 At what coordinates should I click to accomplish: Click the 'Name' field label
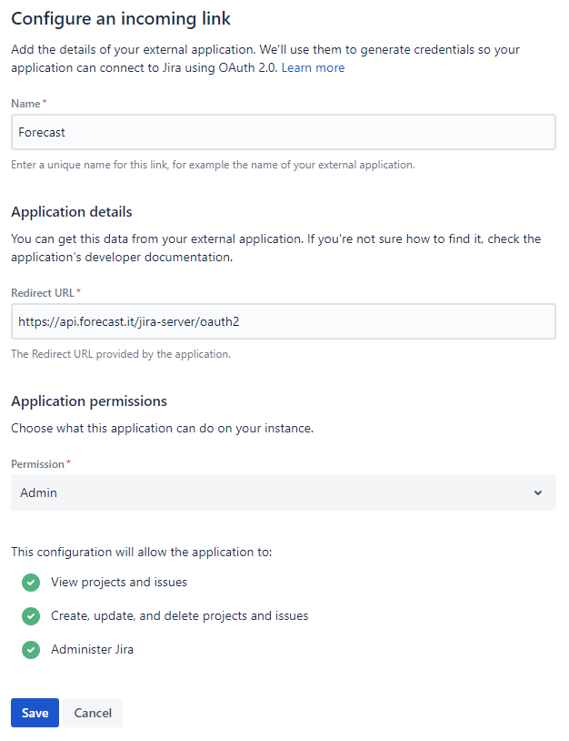[26, 104]
